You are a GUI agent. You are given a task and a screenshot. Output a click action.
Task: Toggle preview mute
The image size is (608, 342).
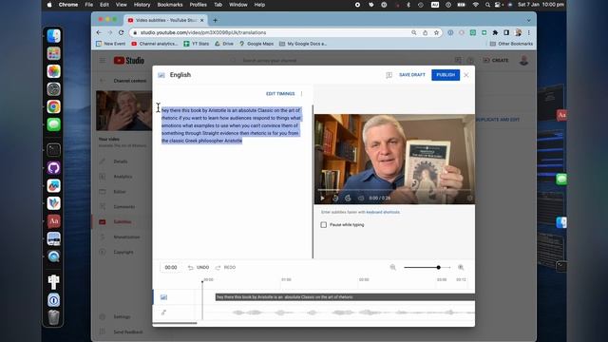(x=361, y=199)
